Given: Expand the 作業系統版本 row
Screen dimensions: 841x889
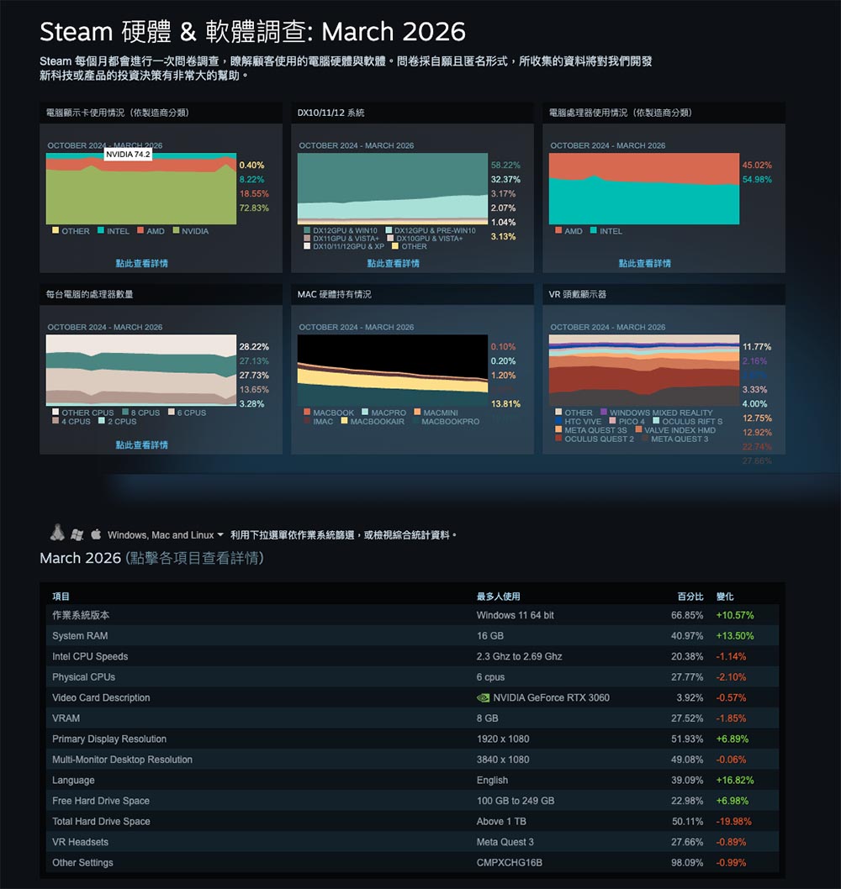Looking at the screenshot, I should point(81,615).
